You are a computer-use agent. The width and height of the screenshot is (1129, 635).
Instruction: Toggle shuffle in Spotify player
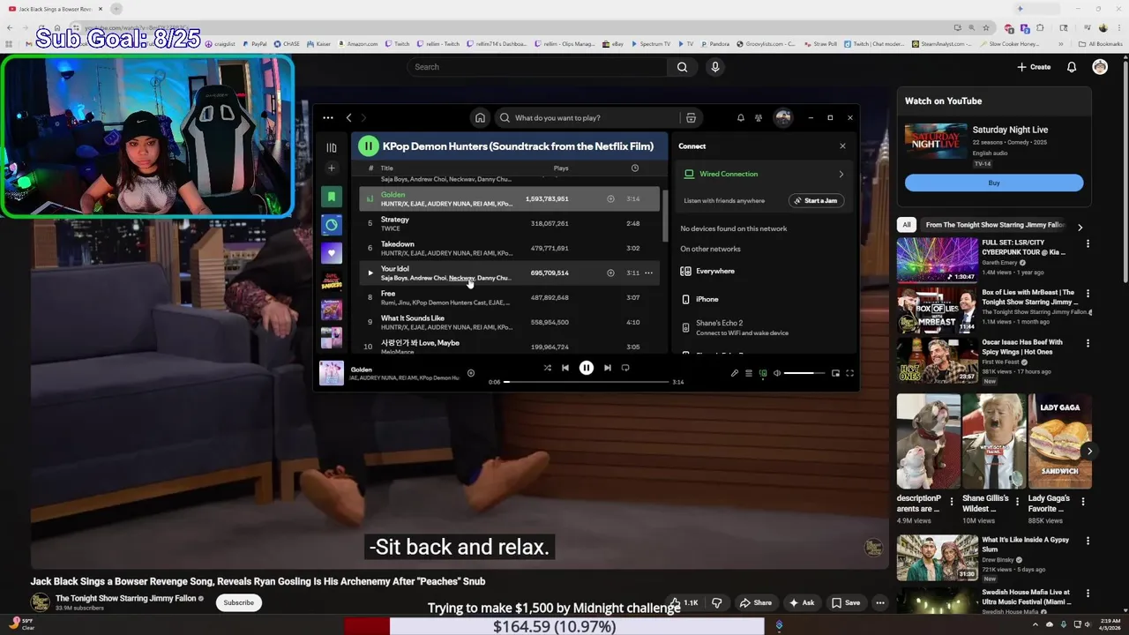[x=547, y=368]
